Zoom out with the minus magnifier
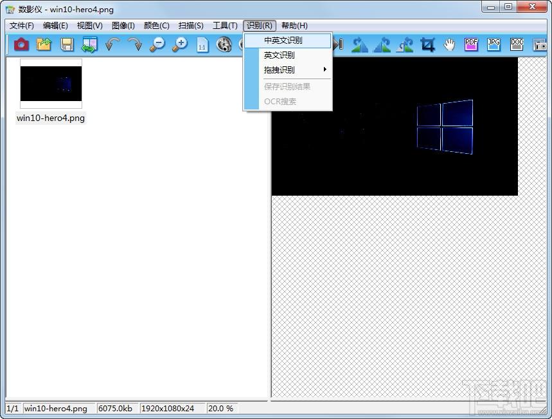Image resolution: width=552 pixels, height=419 pixels. pos(157,45)
